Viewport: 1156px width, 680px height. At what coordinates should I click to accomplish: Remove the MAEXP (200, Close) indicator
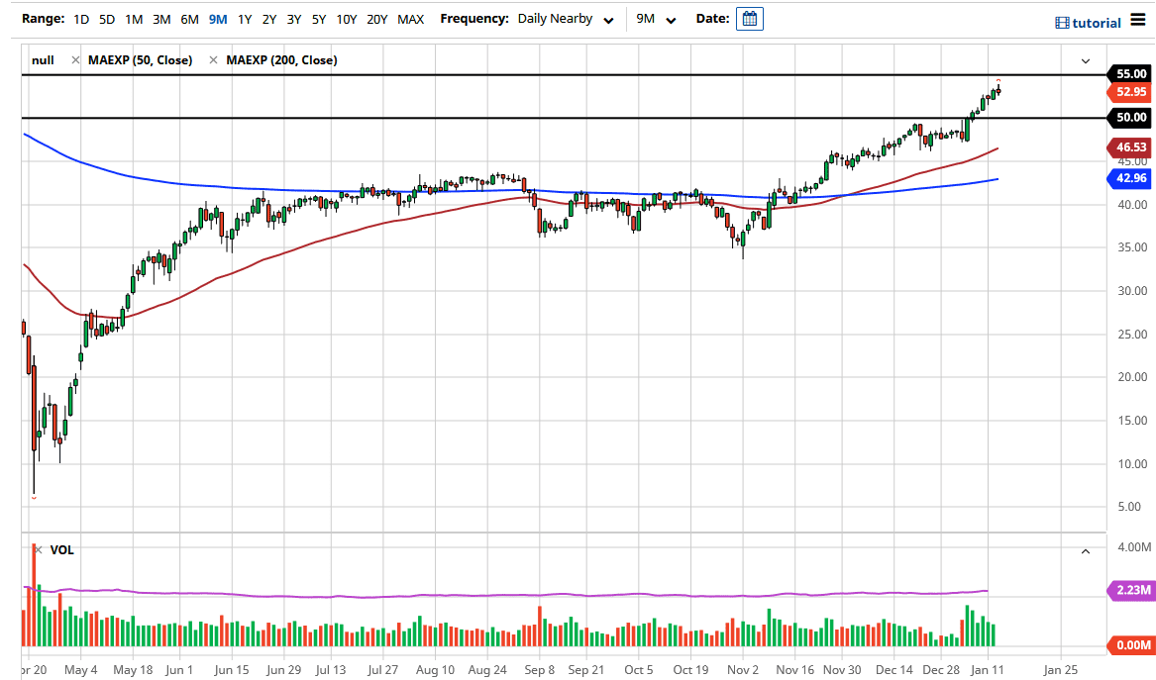click(x=212, y=59)
